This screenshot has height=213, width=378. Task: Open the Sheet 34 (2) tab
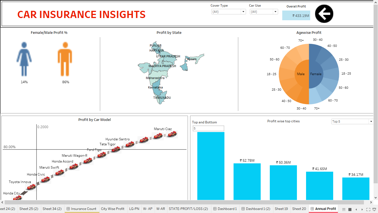(52, 209)
